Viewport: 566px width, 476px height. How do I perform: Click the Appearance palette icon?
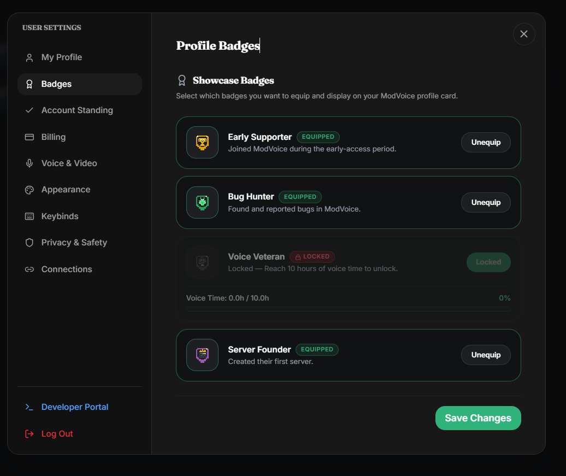[30, 190]
